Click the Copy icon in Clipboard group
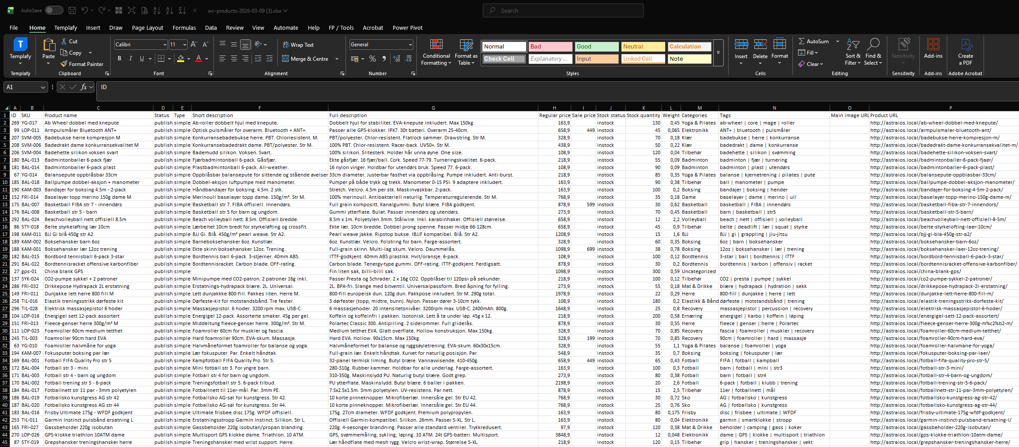Viewport: 1019px width, 447px height. (x=64, y=52)
